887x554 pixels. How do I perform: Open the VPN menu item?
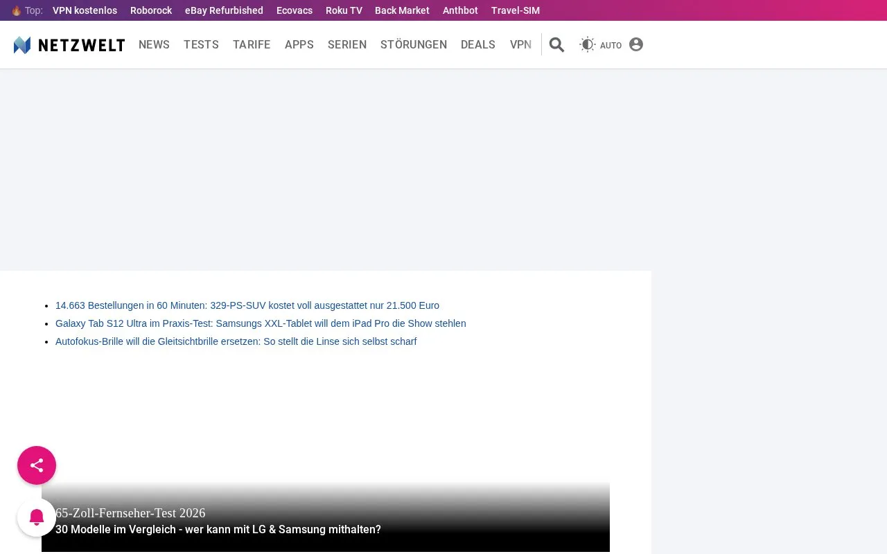point(520,45)
